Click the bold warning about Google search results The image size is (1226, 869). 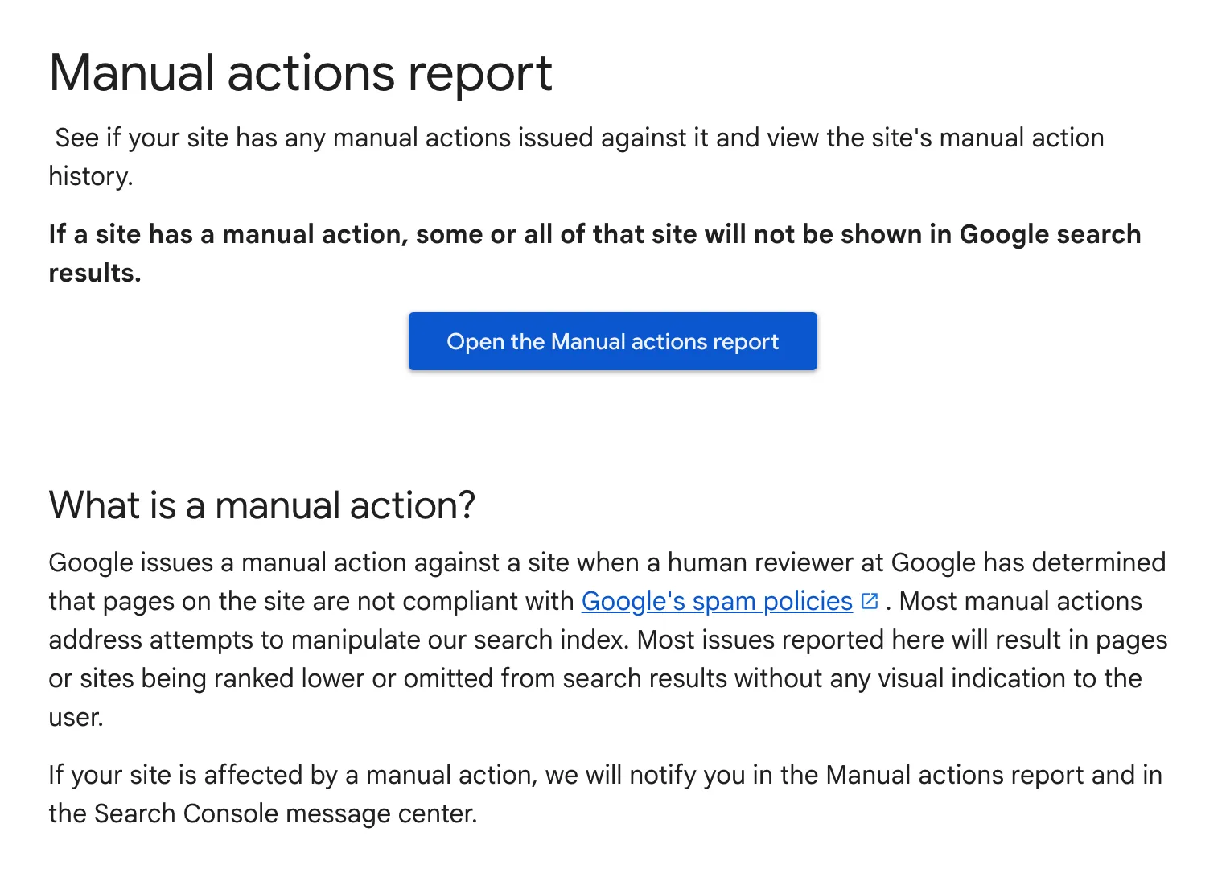point(594,253)
